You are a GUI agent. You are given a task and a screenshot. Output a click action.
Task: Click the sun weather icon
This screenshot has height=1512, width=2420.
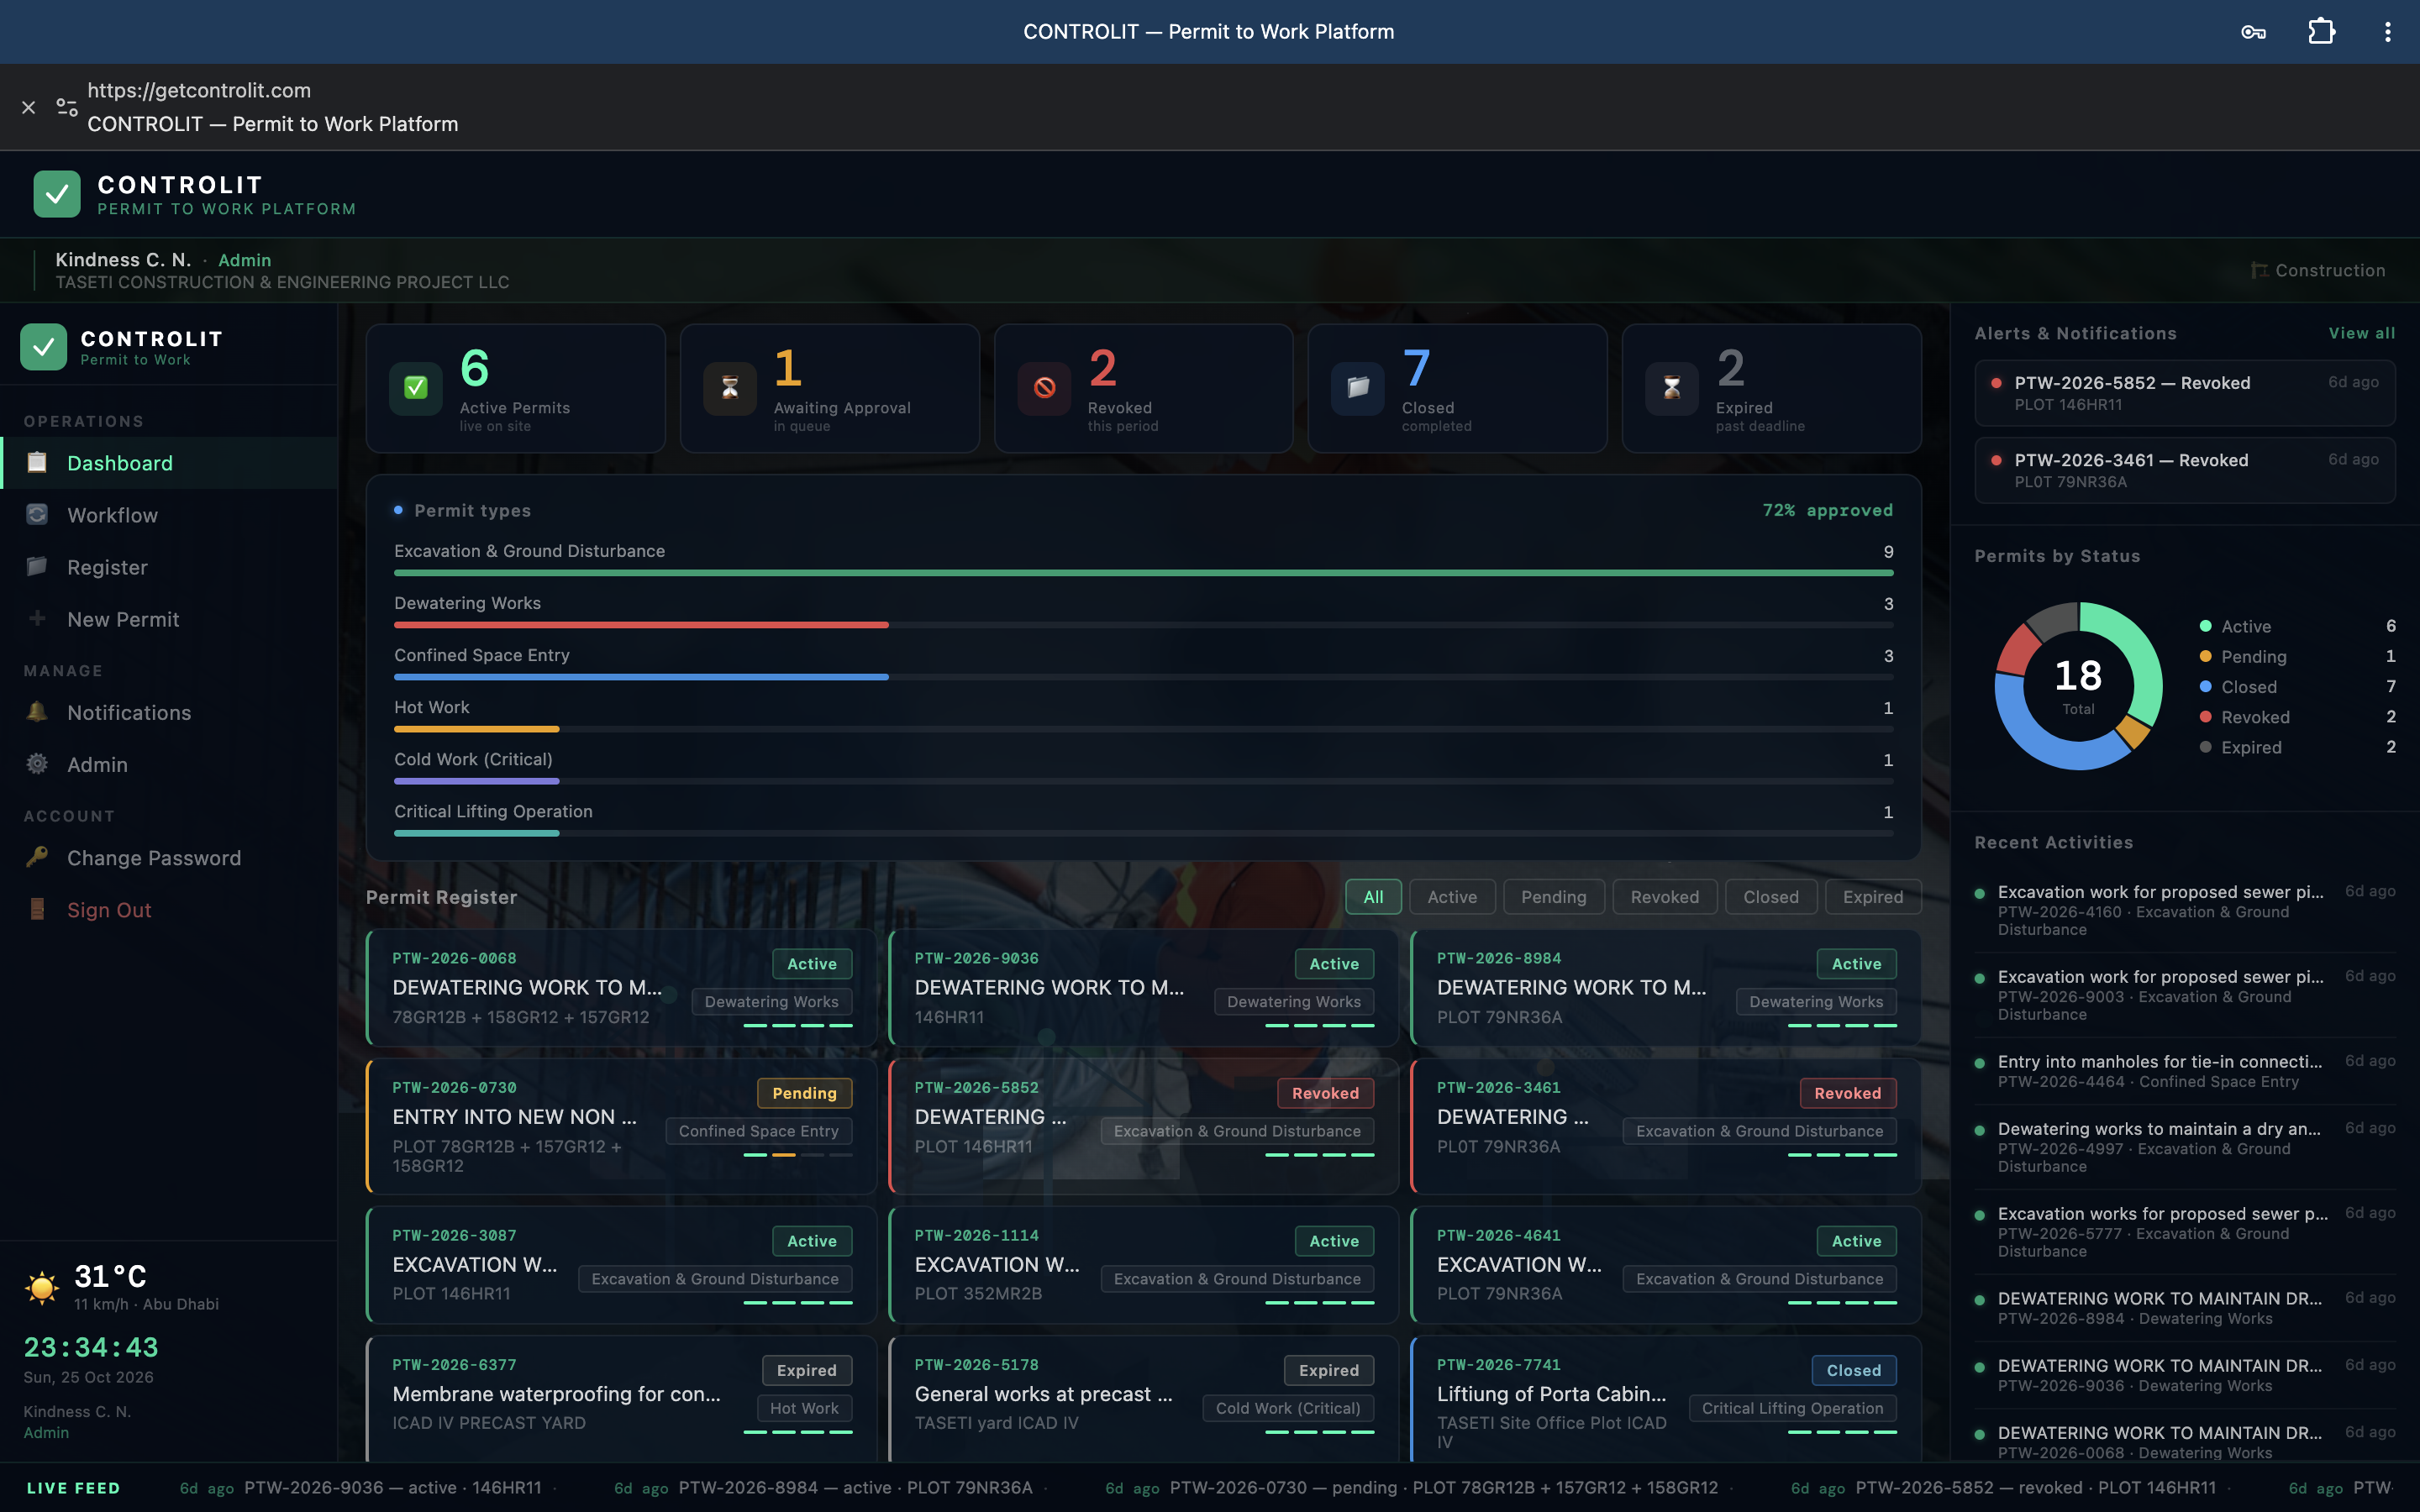pyautogui.click(x=42, y=1287)
